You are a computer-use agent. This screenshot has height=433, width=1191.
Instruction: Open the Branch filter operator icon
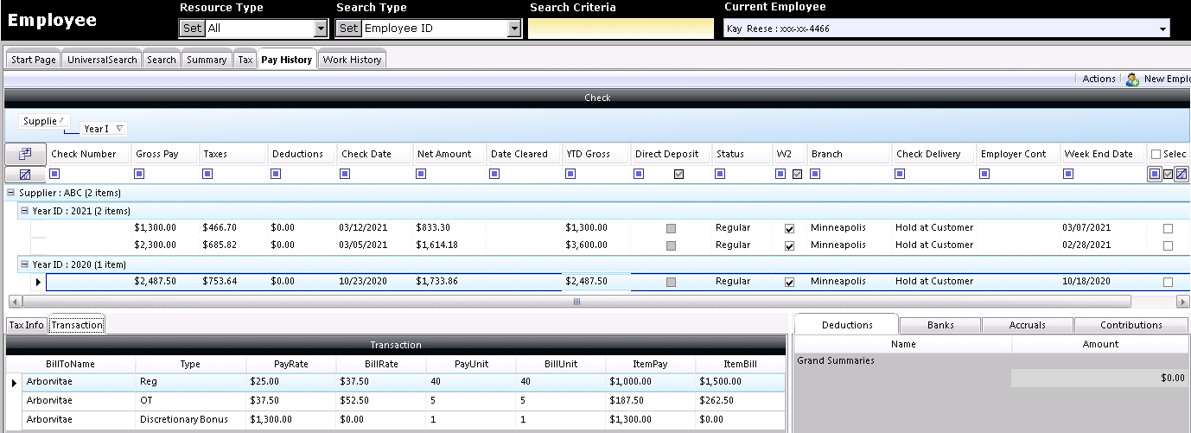(816, 174)
